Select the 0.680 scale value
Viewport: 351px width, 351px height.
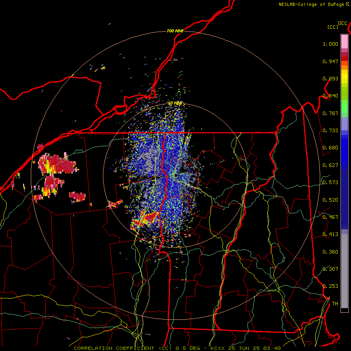330,148
